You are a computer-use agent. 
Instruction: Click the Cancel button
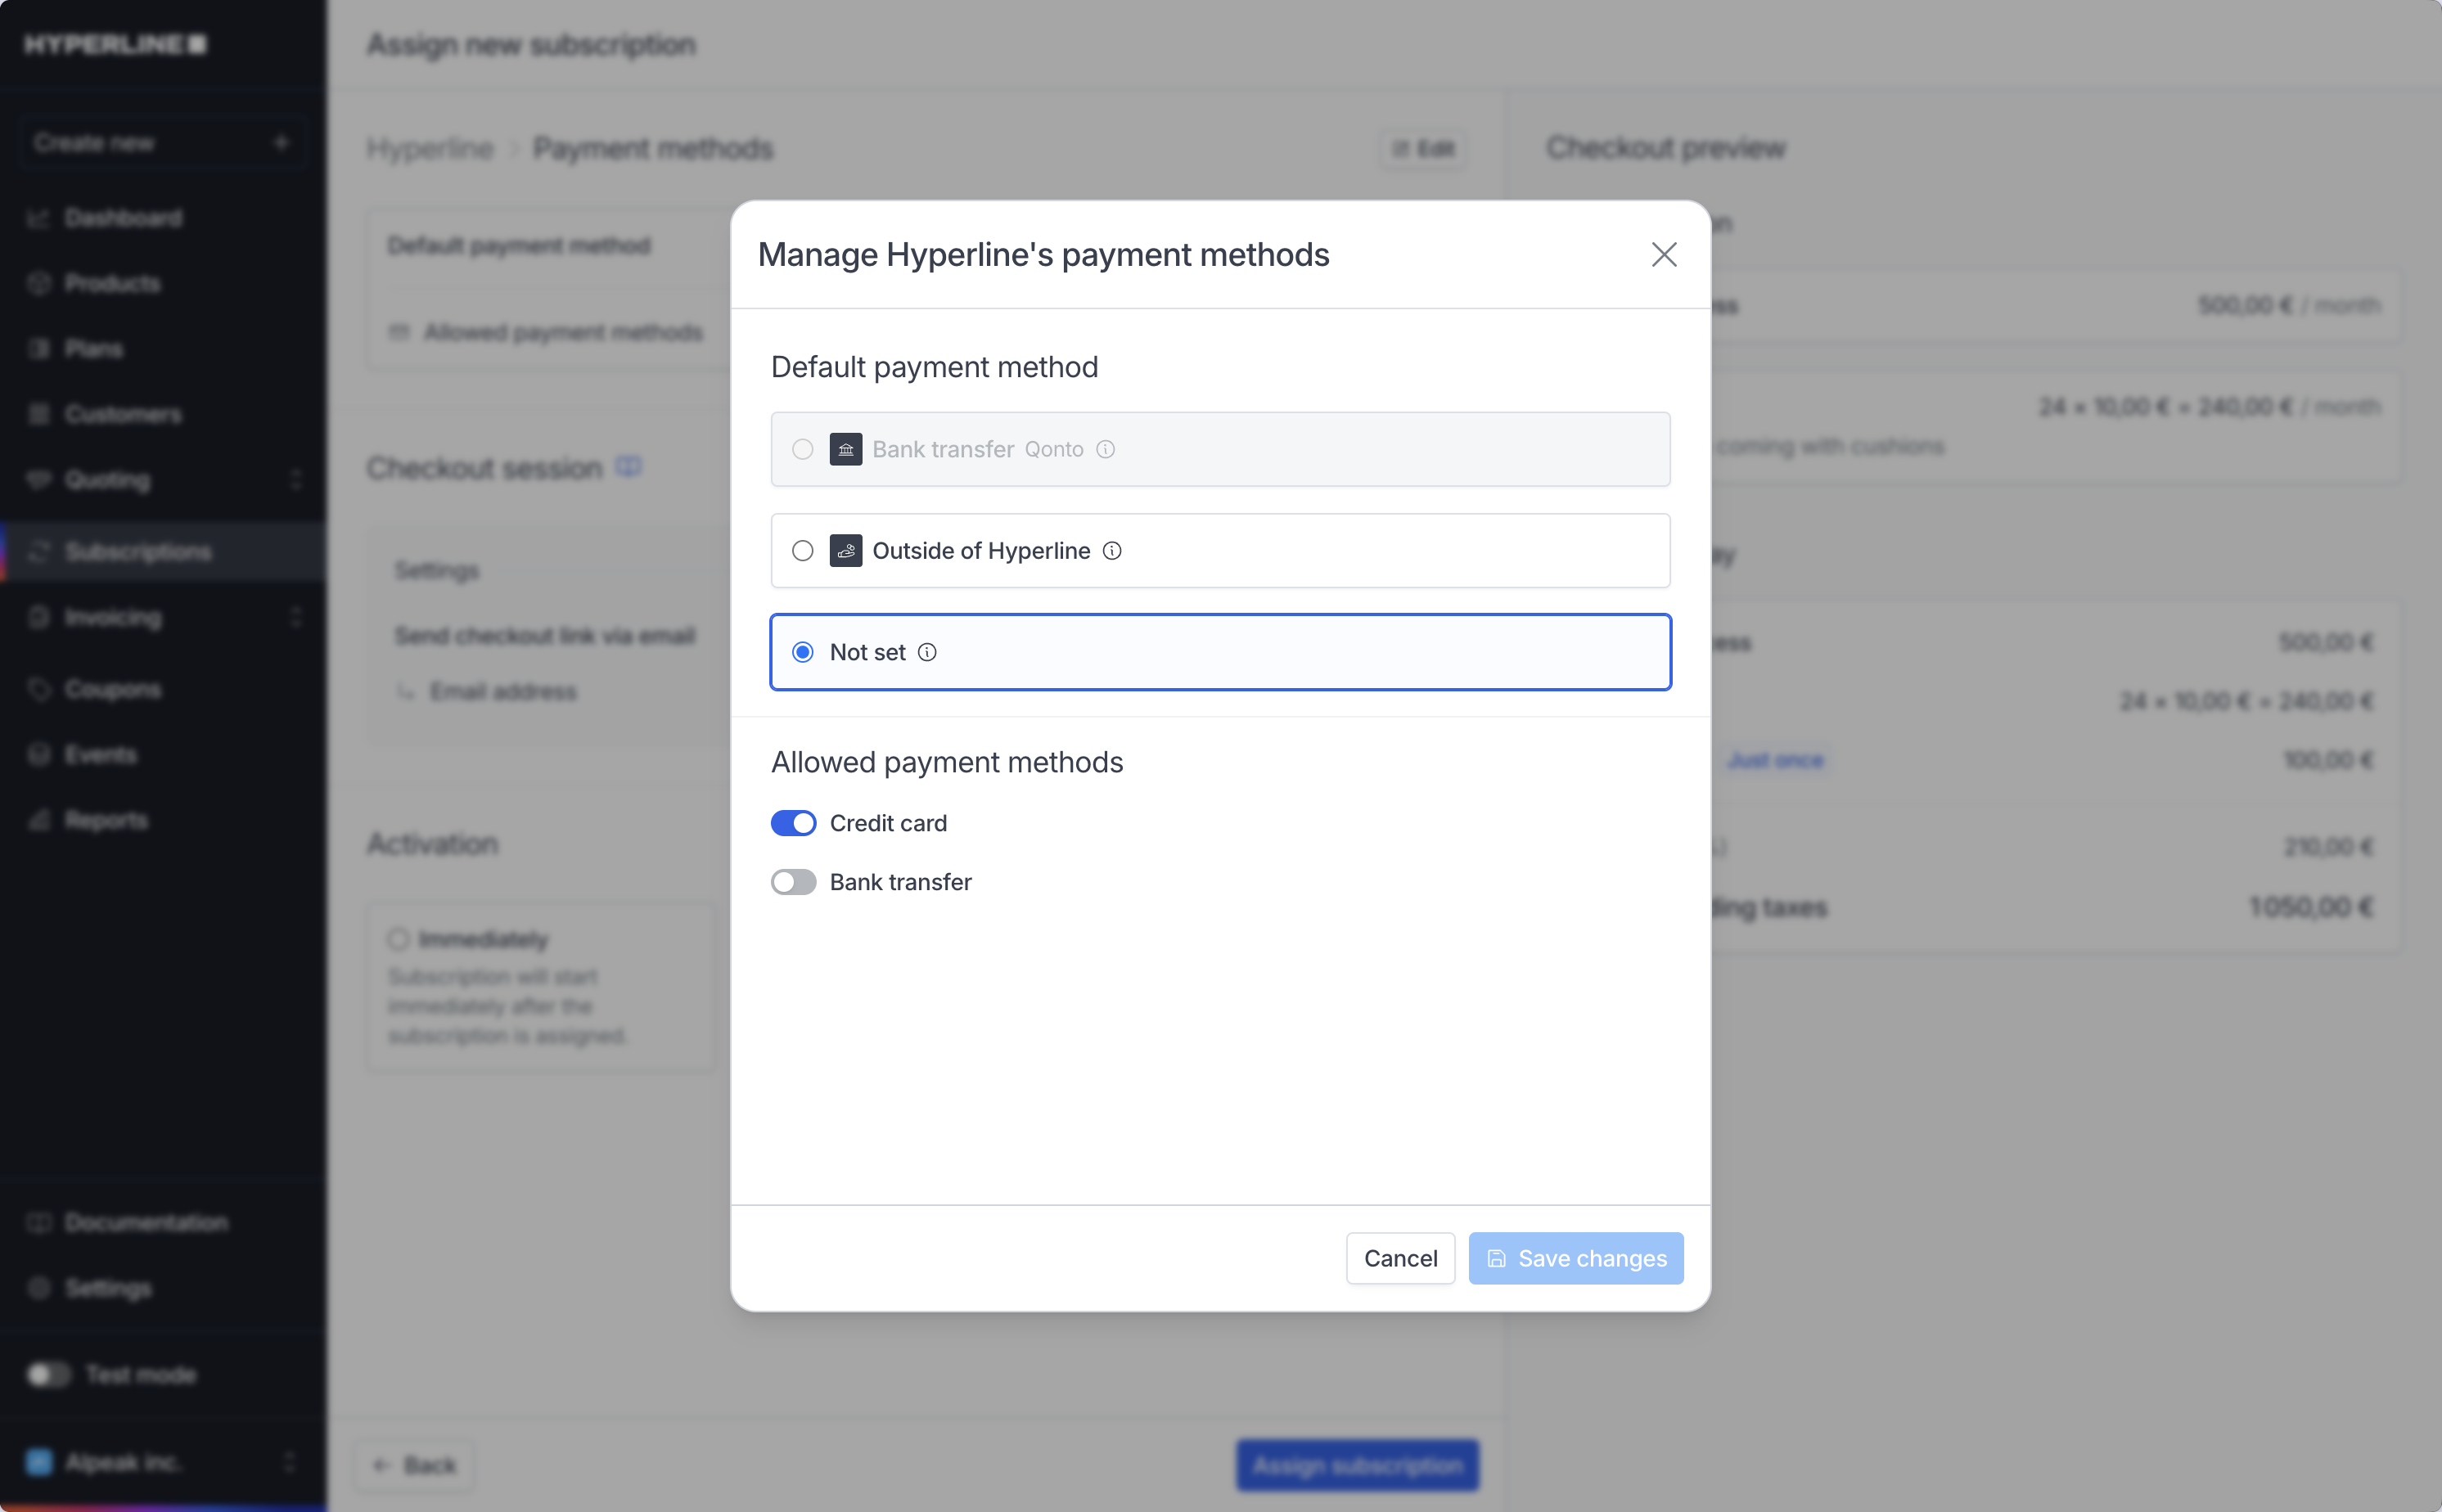click(1400, 1258)
